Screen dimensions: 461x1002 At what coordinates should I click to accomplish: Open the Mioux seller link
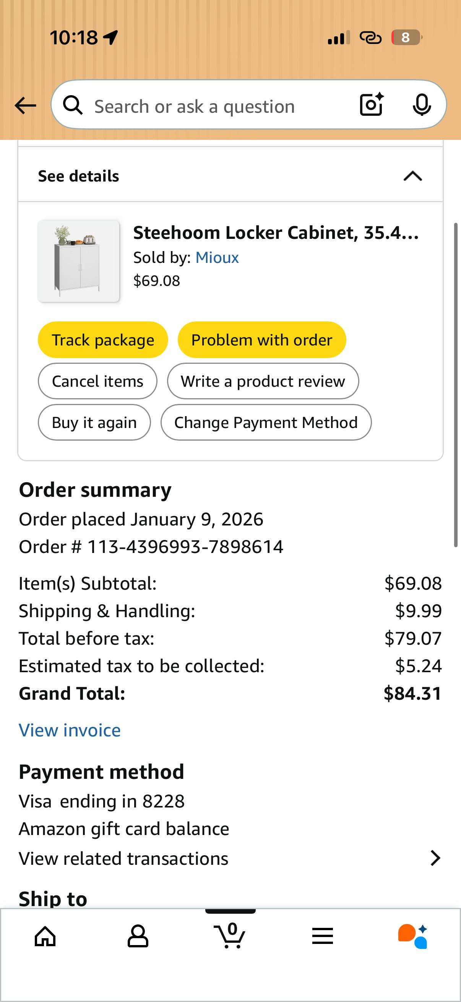tap(217, 258)
